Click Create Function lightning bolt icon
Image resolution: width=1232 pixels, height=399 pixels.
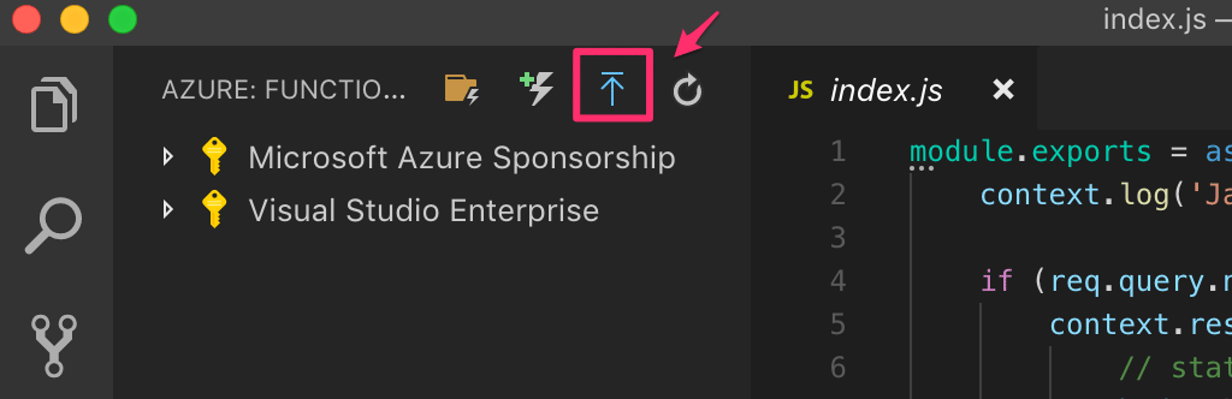(537, 88)
